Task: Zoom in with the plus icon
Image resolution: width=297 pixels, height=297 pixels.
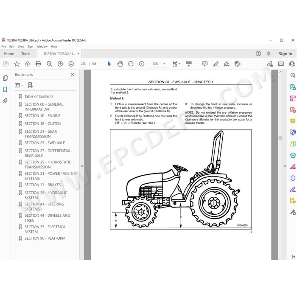Action: pyautogui.click(x=141, y=64)
